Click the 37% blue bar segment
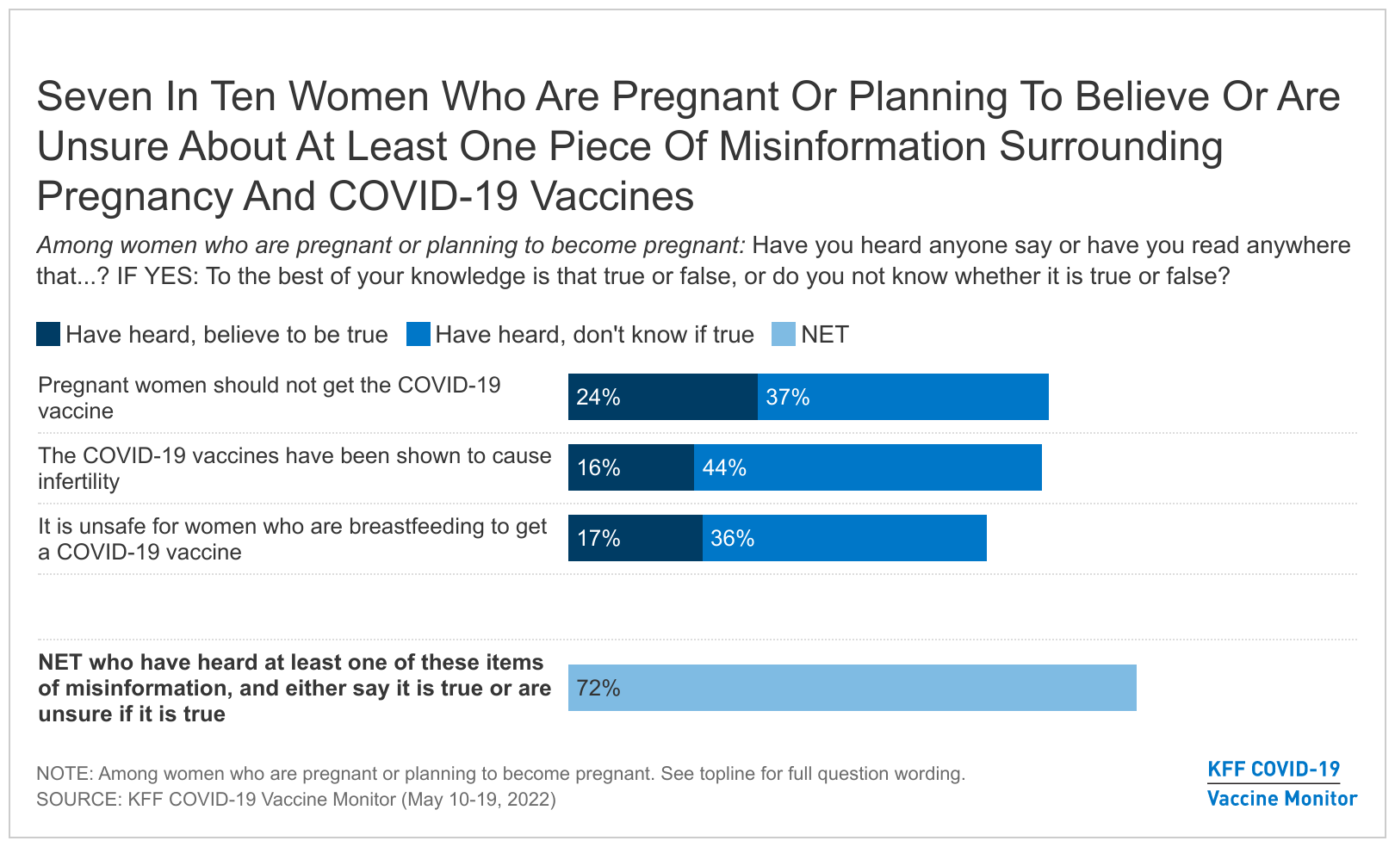Viewport: 1395px width, 847px height. click(x=902, y=397)
